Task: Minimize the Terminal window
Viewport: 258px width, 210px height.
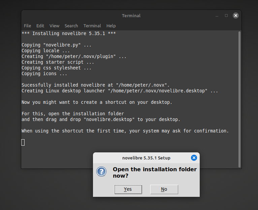Action: (x=217, y=16)
